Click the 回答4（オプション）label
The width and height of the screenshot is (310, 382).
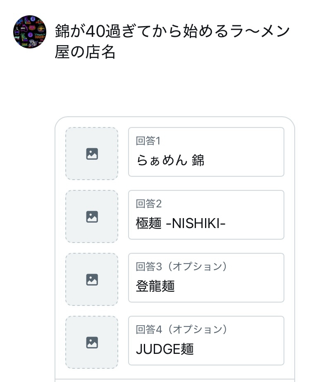tap(181, 330)
